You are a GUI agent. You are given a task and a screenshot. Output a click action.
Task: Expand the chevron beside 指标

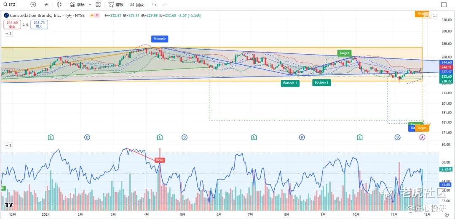click(90, 5)
